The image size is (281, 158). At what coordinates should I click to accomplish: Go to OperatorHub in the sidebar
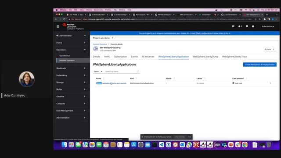65,56
